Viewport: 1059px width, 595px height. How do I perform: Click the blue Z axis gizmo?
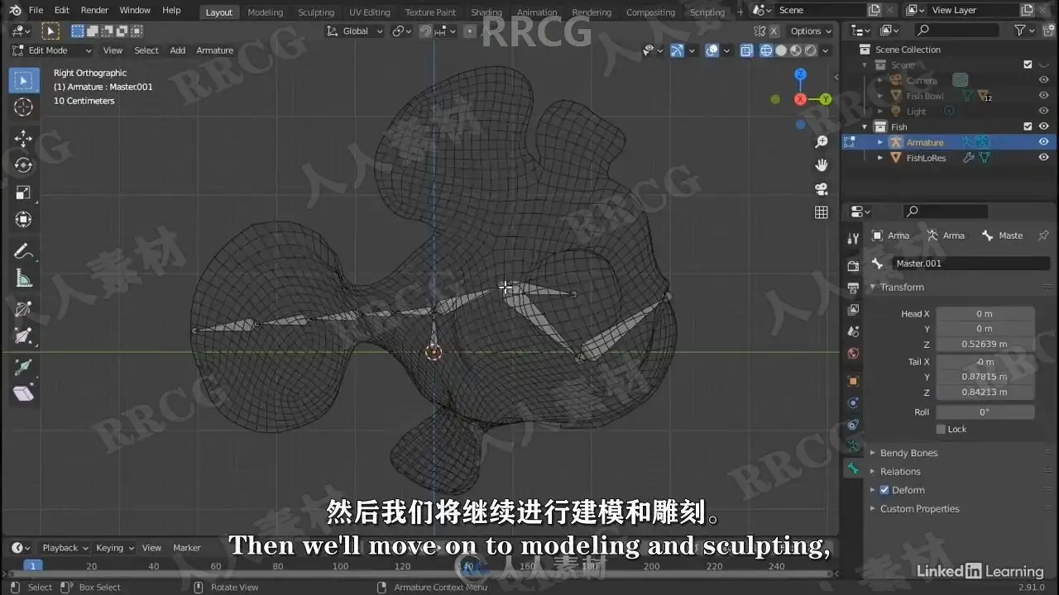(x=800, y=75)
